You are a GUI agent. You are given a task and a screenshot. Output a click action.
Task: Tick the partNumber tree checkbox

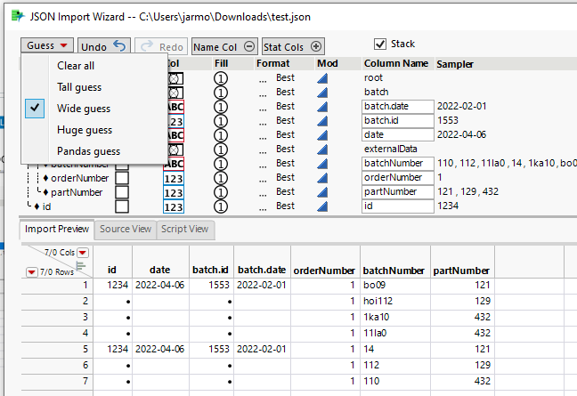(x=122, y=192)
